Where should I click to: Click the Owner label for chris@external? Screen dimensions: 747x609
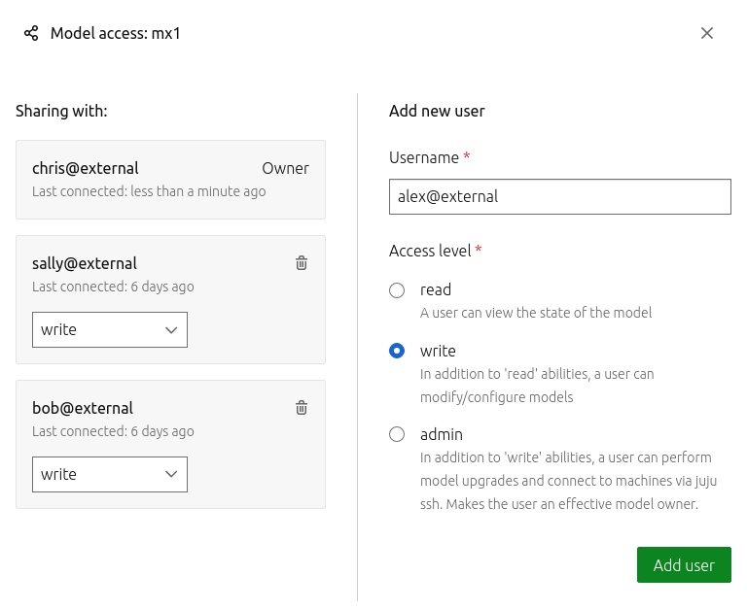(285, 168)
